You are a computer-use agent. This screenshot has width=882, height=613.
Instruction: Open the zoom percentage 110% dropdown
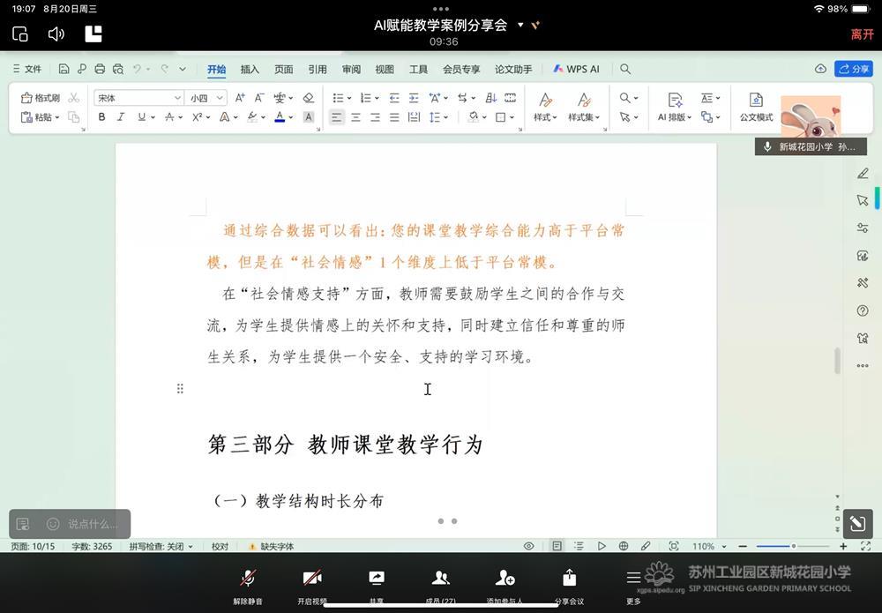click(708, 547)
